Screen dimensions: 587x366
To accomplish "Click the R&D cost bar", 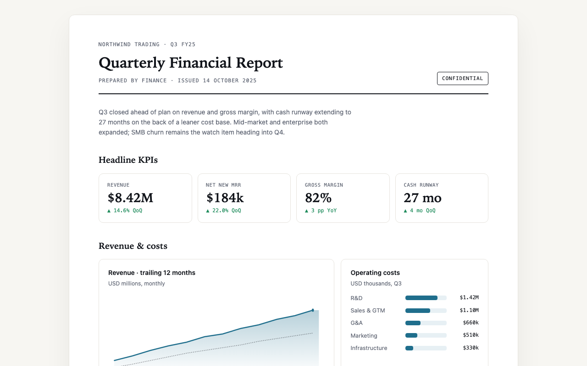I will (x=426, y=298).
